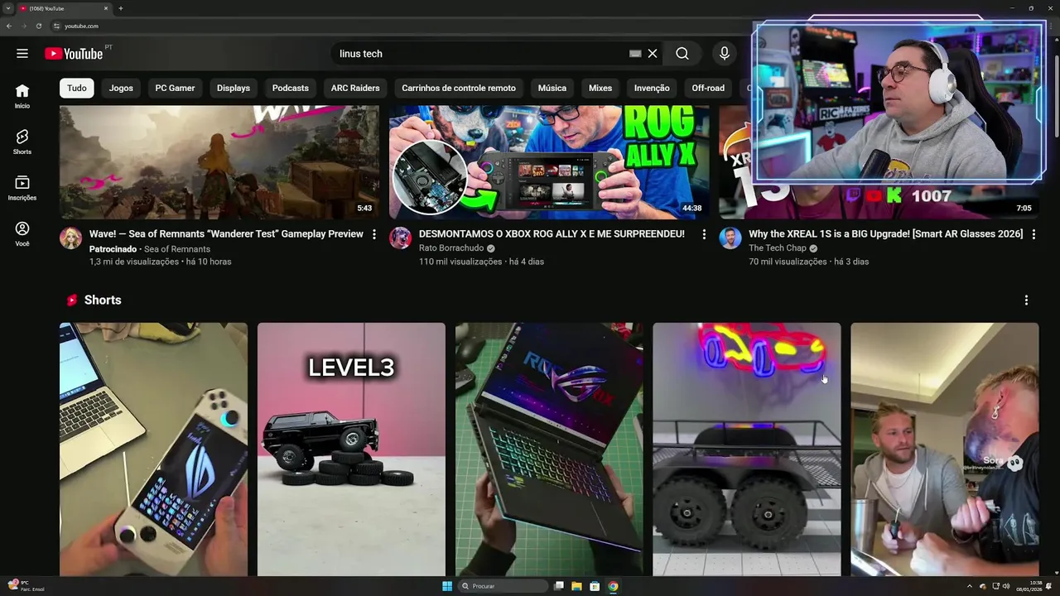Open Inscrições in the sidebar
The height and width of the screenshot is (596, 1060).
coord(22,188)
